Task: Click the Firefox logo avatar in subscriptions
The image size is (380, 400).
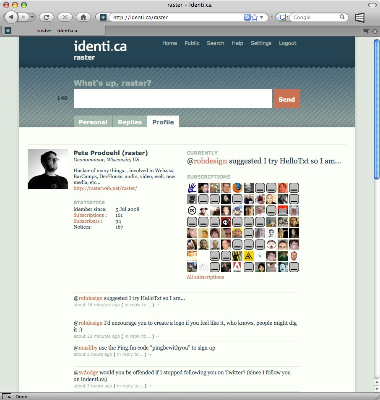Action: click(237, 188)
